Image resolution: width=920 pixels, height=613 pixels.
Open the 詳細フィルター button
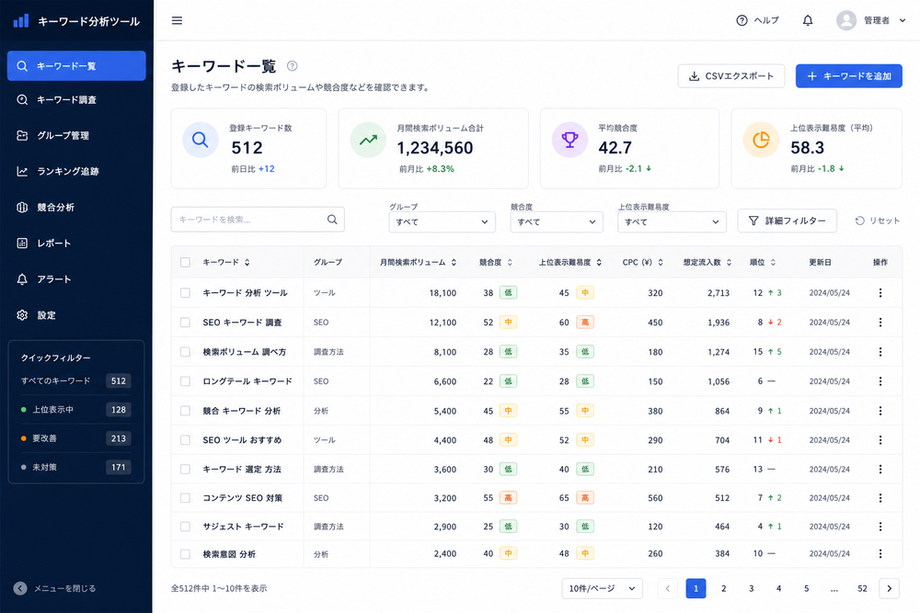787,221
